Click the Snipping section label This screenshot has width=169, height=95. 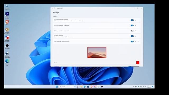pyautogui.click(x=55, y=16)
